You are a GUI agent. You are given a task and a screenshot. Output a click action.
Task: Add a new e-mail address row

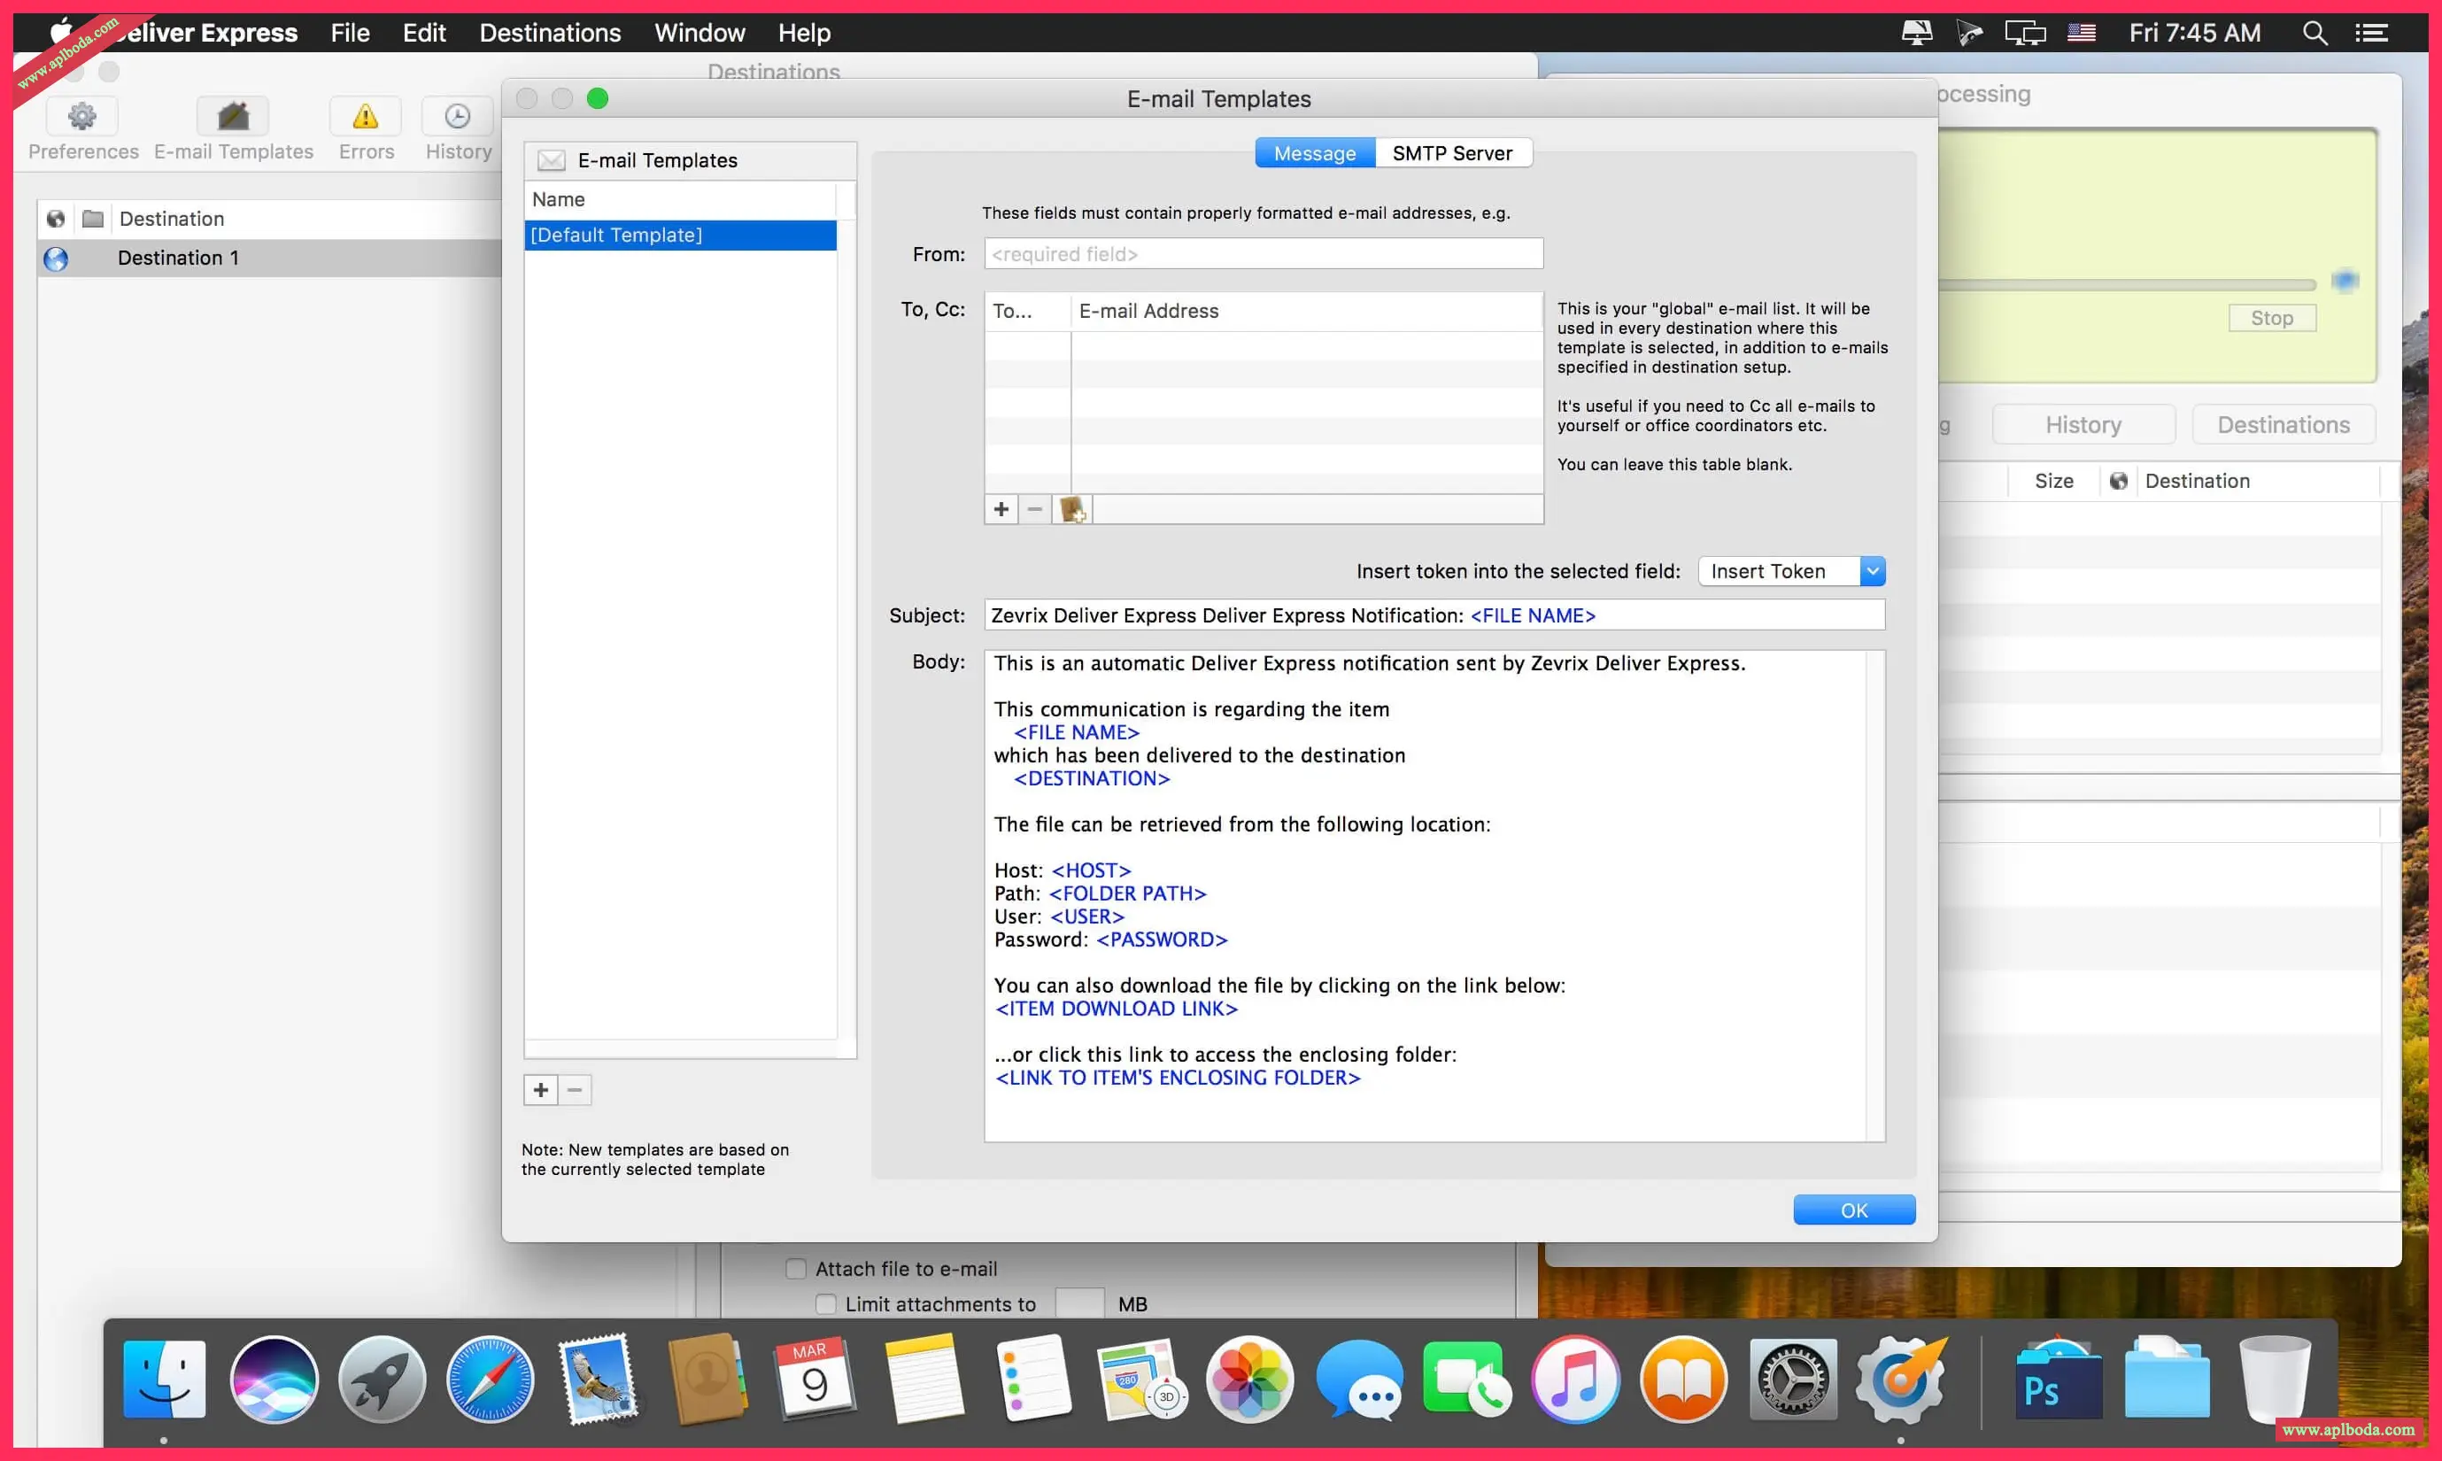click(1001, 509)
